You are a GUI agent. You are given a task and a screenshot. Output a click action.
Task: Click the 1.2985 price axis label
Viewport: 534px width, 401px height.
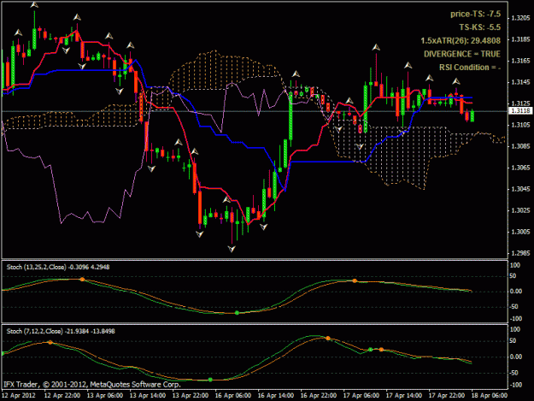(520, 253)
